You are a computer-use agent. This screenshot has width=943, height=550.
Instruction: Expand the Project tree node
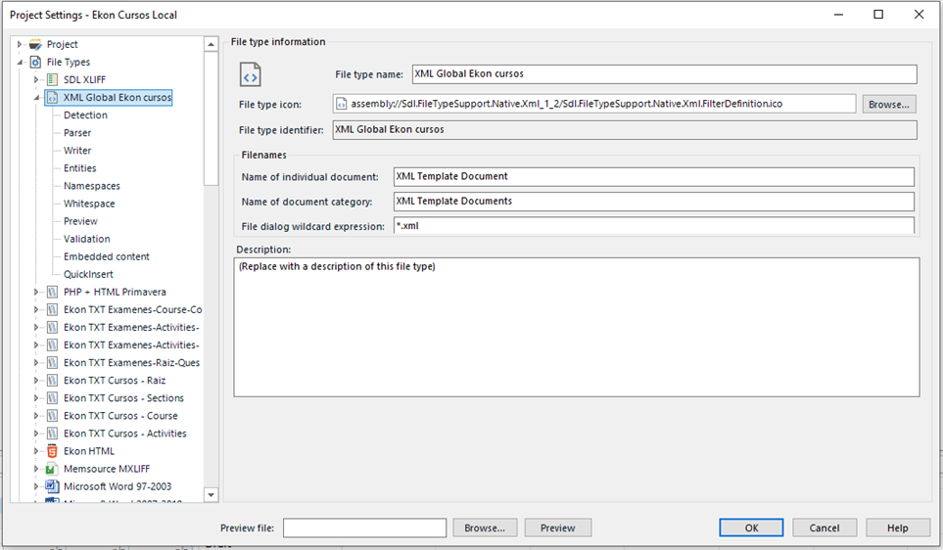click(x=20, y=44)
